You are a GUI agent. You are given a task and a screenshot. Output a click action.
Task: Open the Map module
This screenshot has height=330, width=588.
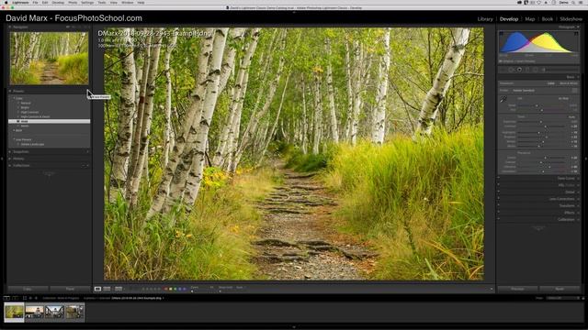pos(529,19)
